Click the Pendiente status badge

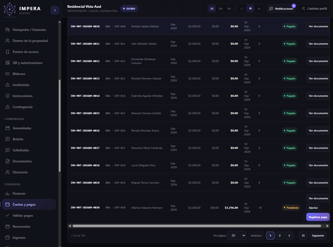291,208
